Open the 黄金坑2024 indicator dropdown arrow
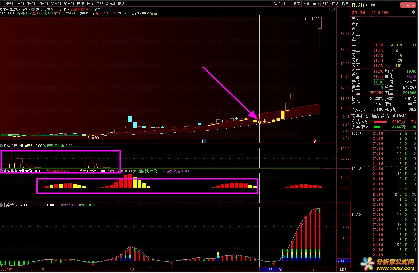 [33, 9]
